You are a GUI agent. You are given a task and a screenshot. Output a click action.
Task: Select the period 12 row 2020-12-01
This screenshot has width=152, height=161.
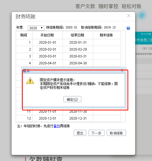click(48, 118)
